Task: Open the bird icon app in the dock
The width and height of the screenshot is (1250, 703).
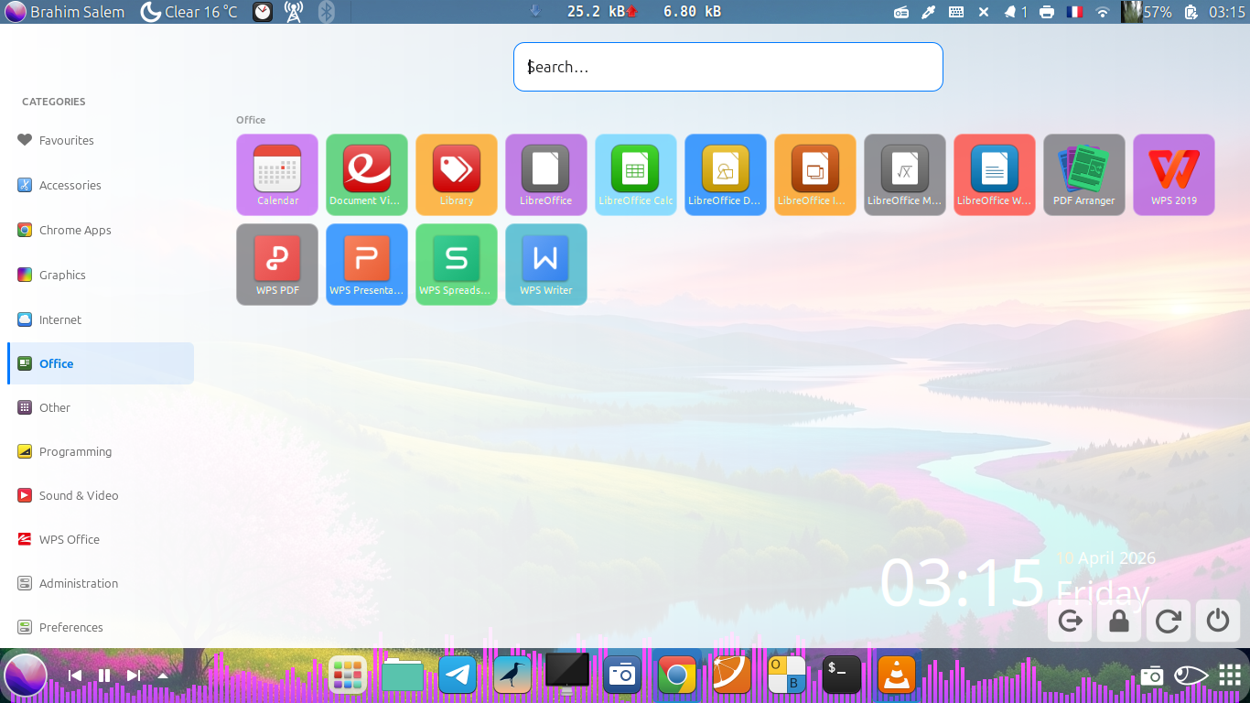Action: point(512,676)
